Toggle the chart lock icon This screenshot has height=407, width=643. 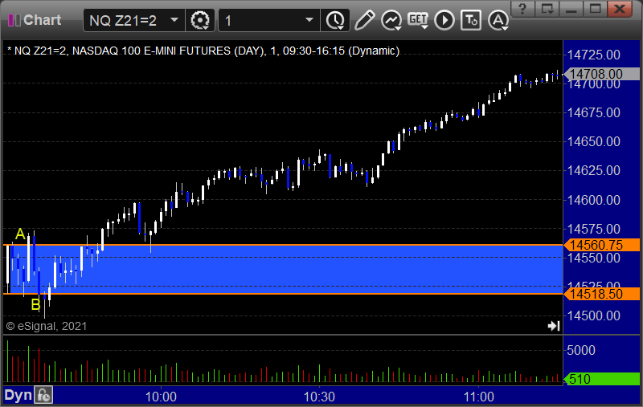tap(43, 395)
